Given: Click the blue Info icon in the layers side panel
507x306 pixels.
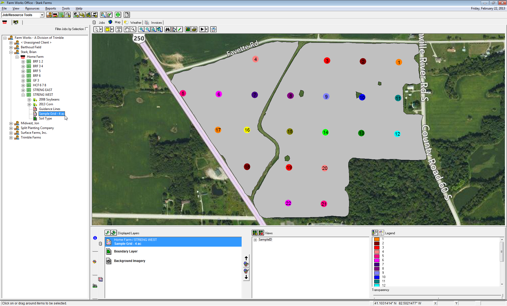Looking at the screenshot, I should point(95,238).
